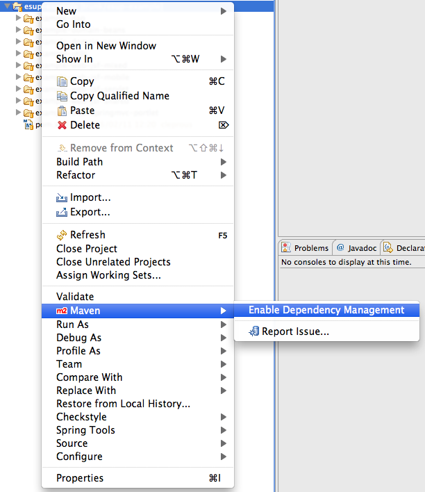Switch to the Problems tab

click(306, 248)
